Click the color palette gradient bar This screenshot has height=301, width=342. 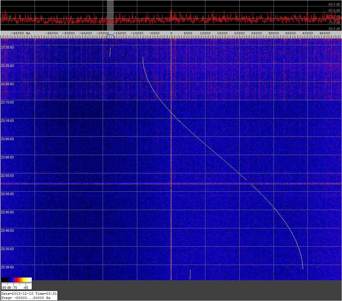click(17, 280)
